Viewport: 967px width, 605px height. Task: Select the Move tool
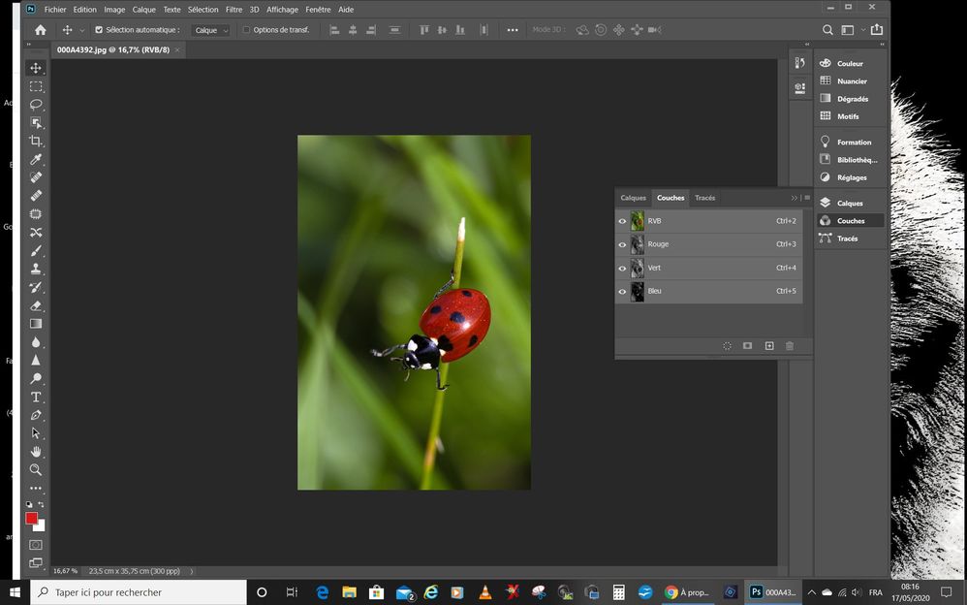pyautogui.click(x=36, y=68)
